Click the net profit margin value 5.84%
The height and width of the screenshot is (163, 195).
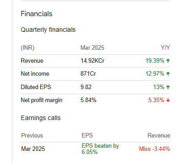tap(88, 100)
